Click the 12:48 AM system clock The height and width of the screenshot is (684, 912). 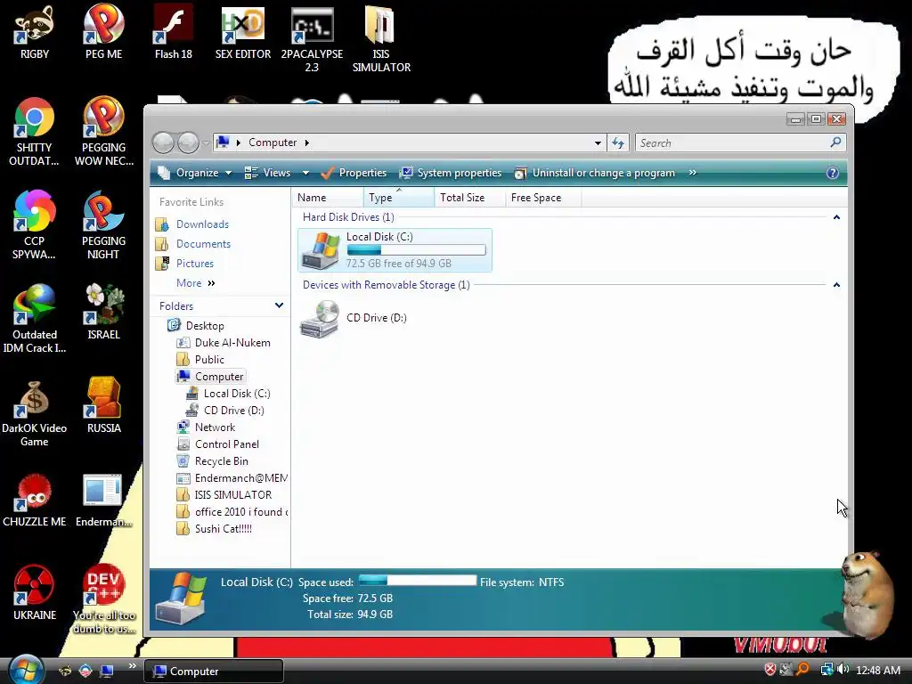click(878, 670)
